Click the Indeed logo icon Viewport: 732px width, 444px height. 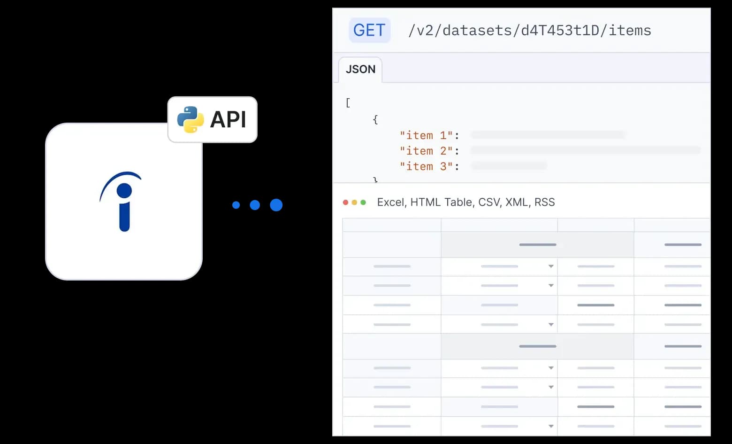coord(122,202)
